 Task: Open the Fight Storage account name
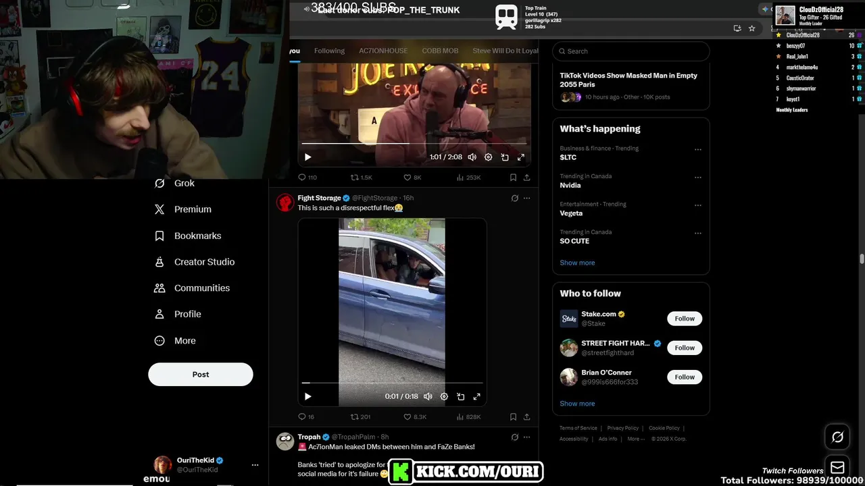pos(319,198)
